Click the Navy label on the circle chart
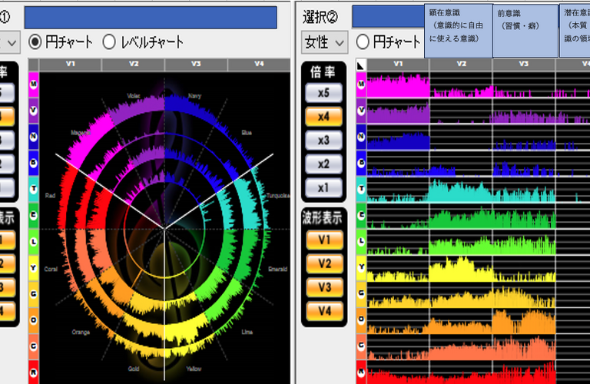This screenshot has width=590, height=384. point(194,96)
